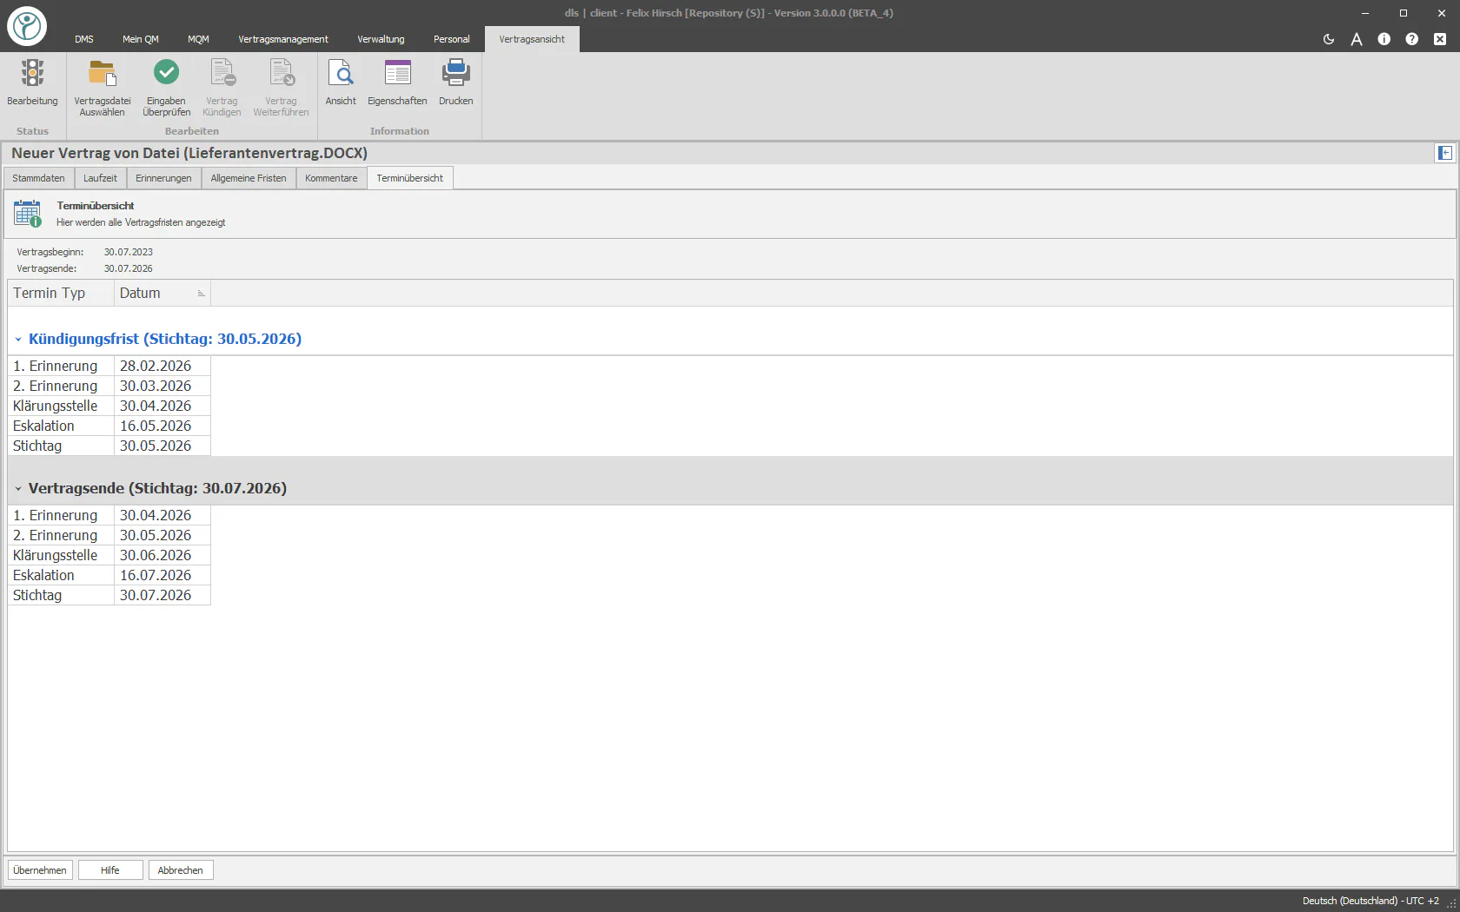Switch to the Laufzeit tab
This screenshot has width=1460, height=912.
100,178
